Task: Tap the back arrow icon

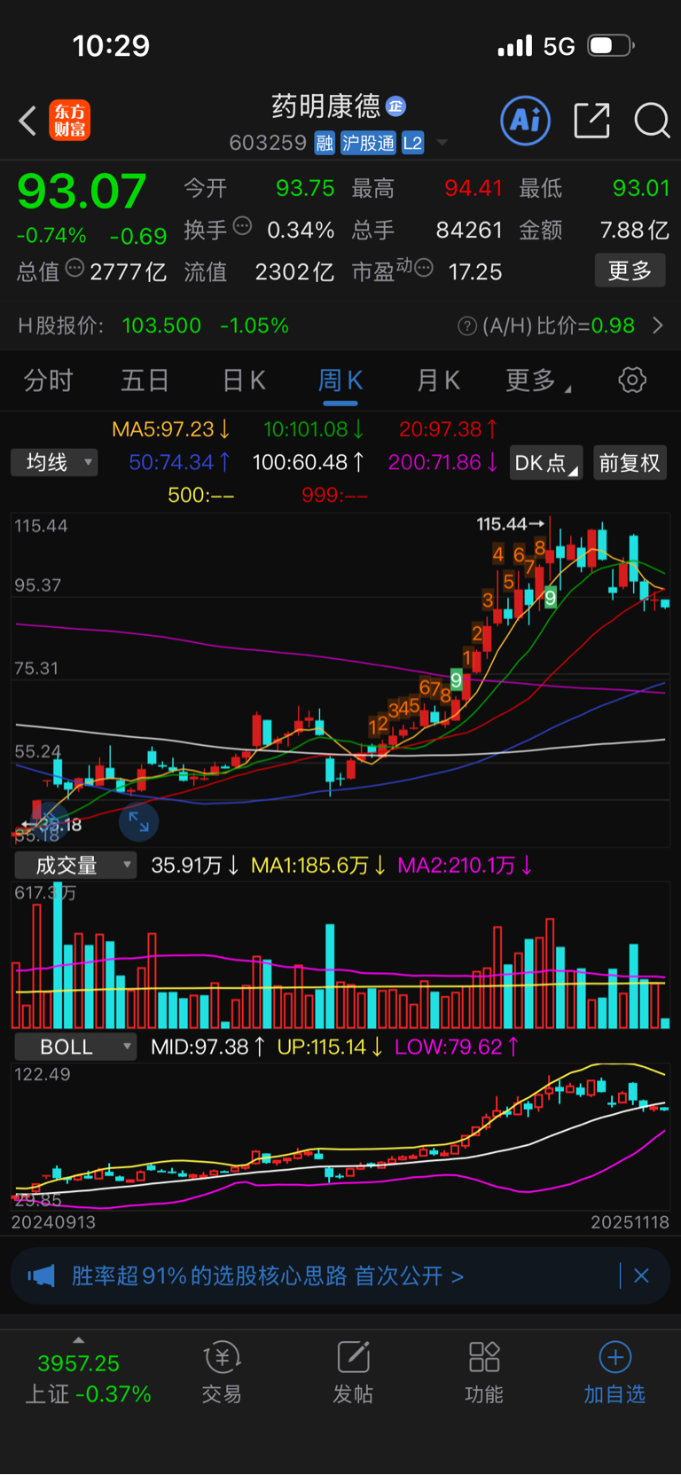Action: click(x=27, y=121)
